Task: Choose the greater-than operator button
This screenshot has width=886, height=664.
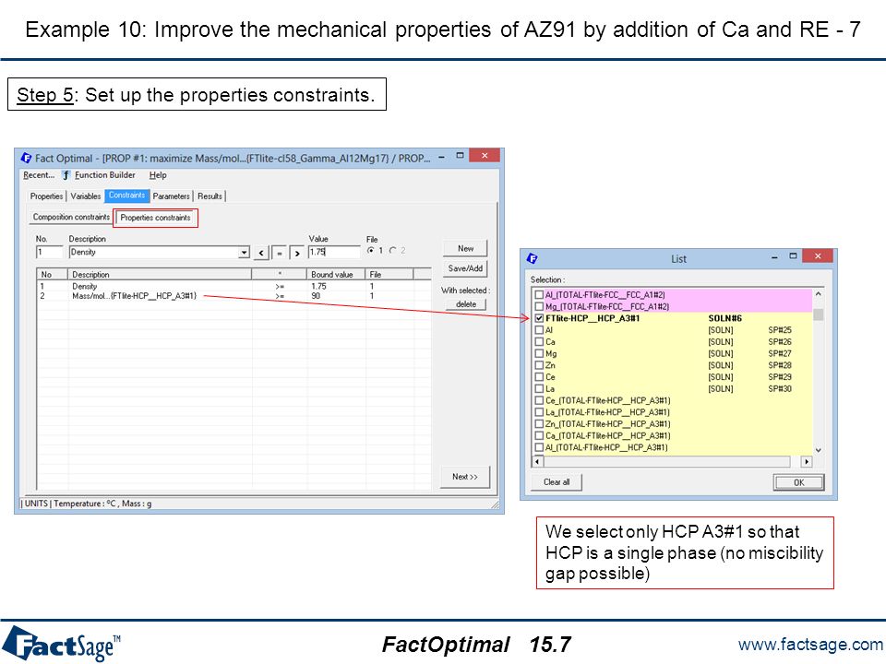Action: pos(296,253)
